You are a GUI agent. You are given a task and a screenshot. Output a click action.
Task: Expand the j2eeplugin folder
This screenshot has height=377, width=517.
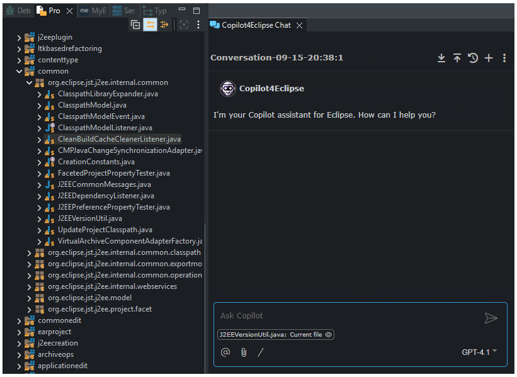[19, 38]
